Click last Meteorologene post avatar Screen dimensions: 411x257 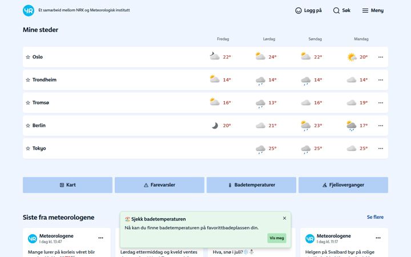tap(310, 239)
